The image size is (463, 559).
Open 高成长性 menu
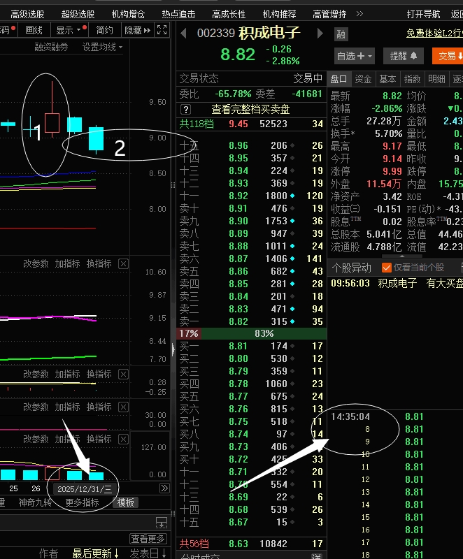[229, 14]
